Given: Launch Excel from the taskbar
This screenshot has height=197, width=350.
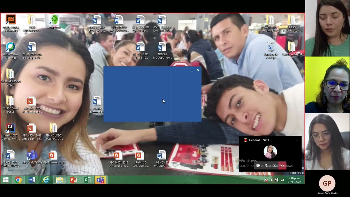Looking at the screenshot, I should (87, 180).
